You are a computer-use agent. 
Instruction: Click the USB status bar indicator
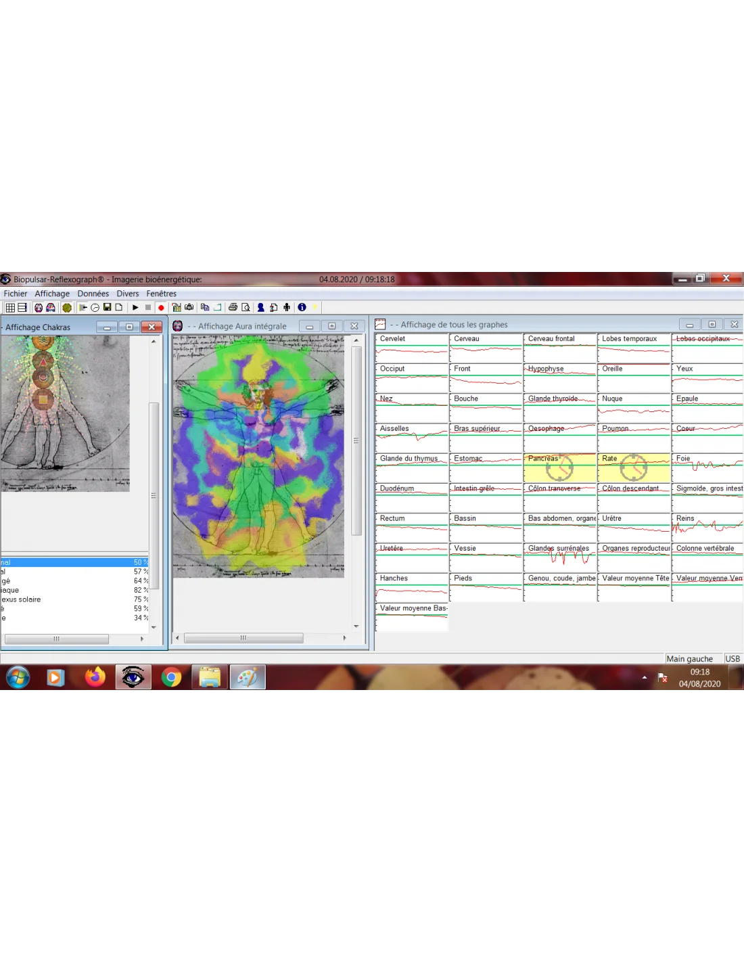pos(733,659)
